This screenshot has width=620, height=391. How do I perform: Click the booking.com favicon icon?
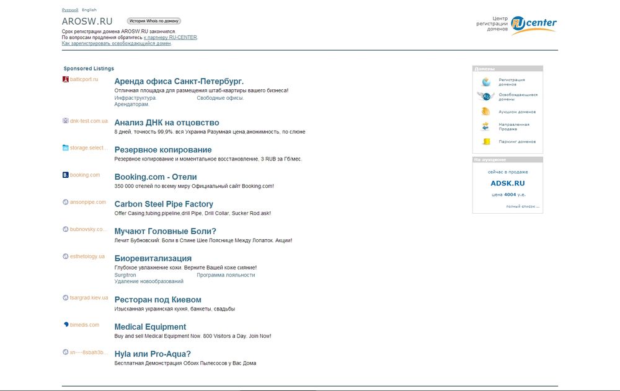tap(66, 175)
